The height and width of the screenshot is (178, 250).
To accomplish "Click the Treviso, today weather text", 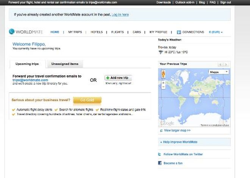I will coord(167,47).
